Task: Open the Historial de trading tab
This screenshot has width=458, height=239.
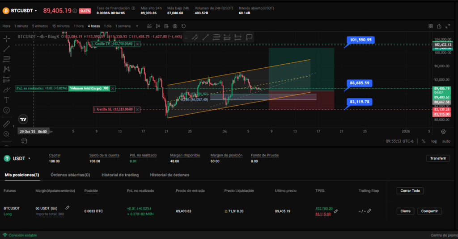Action: [x=120, y=175]
